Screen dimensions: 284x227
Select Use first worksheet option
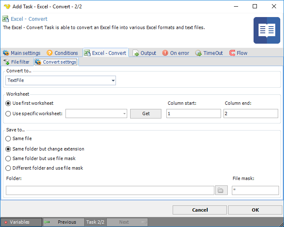pyautogui.click(x=29, y=103)
